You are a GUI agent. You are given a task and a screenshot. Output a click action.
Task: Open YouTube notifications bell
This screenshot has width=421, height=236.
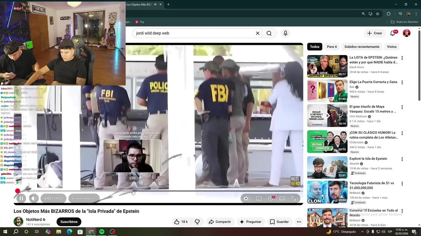pos(393,33)
